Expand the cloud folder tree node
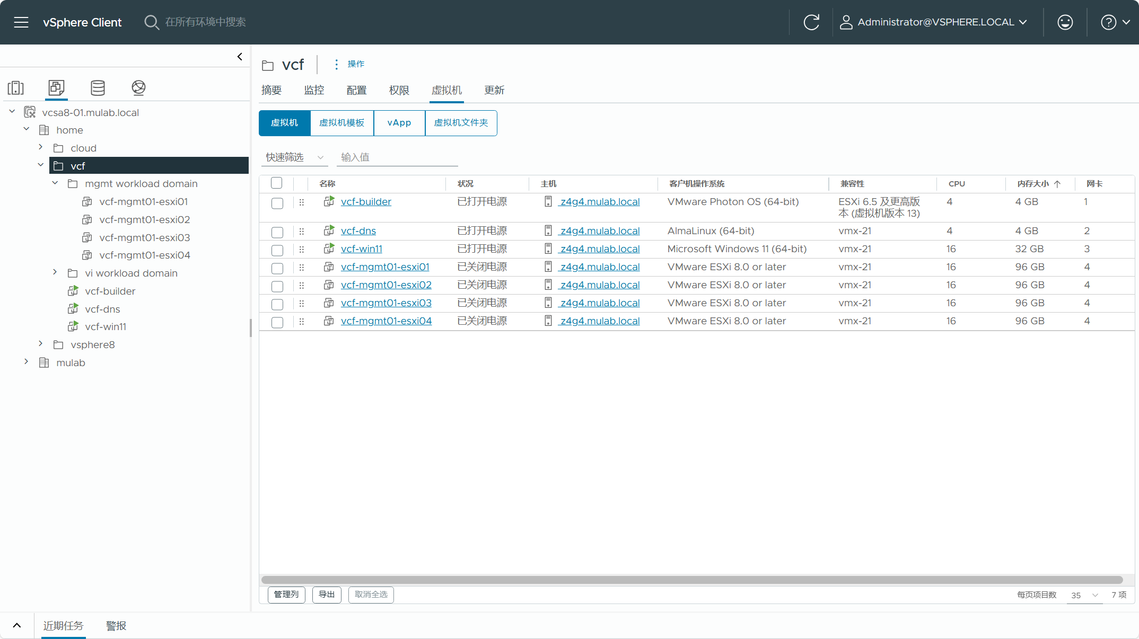 coord(41,147)
